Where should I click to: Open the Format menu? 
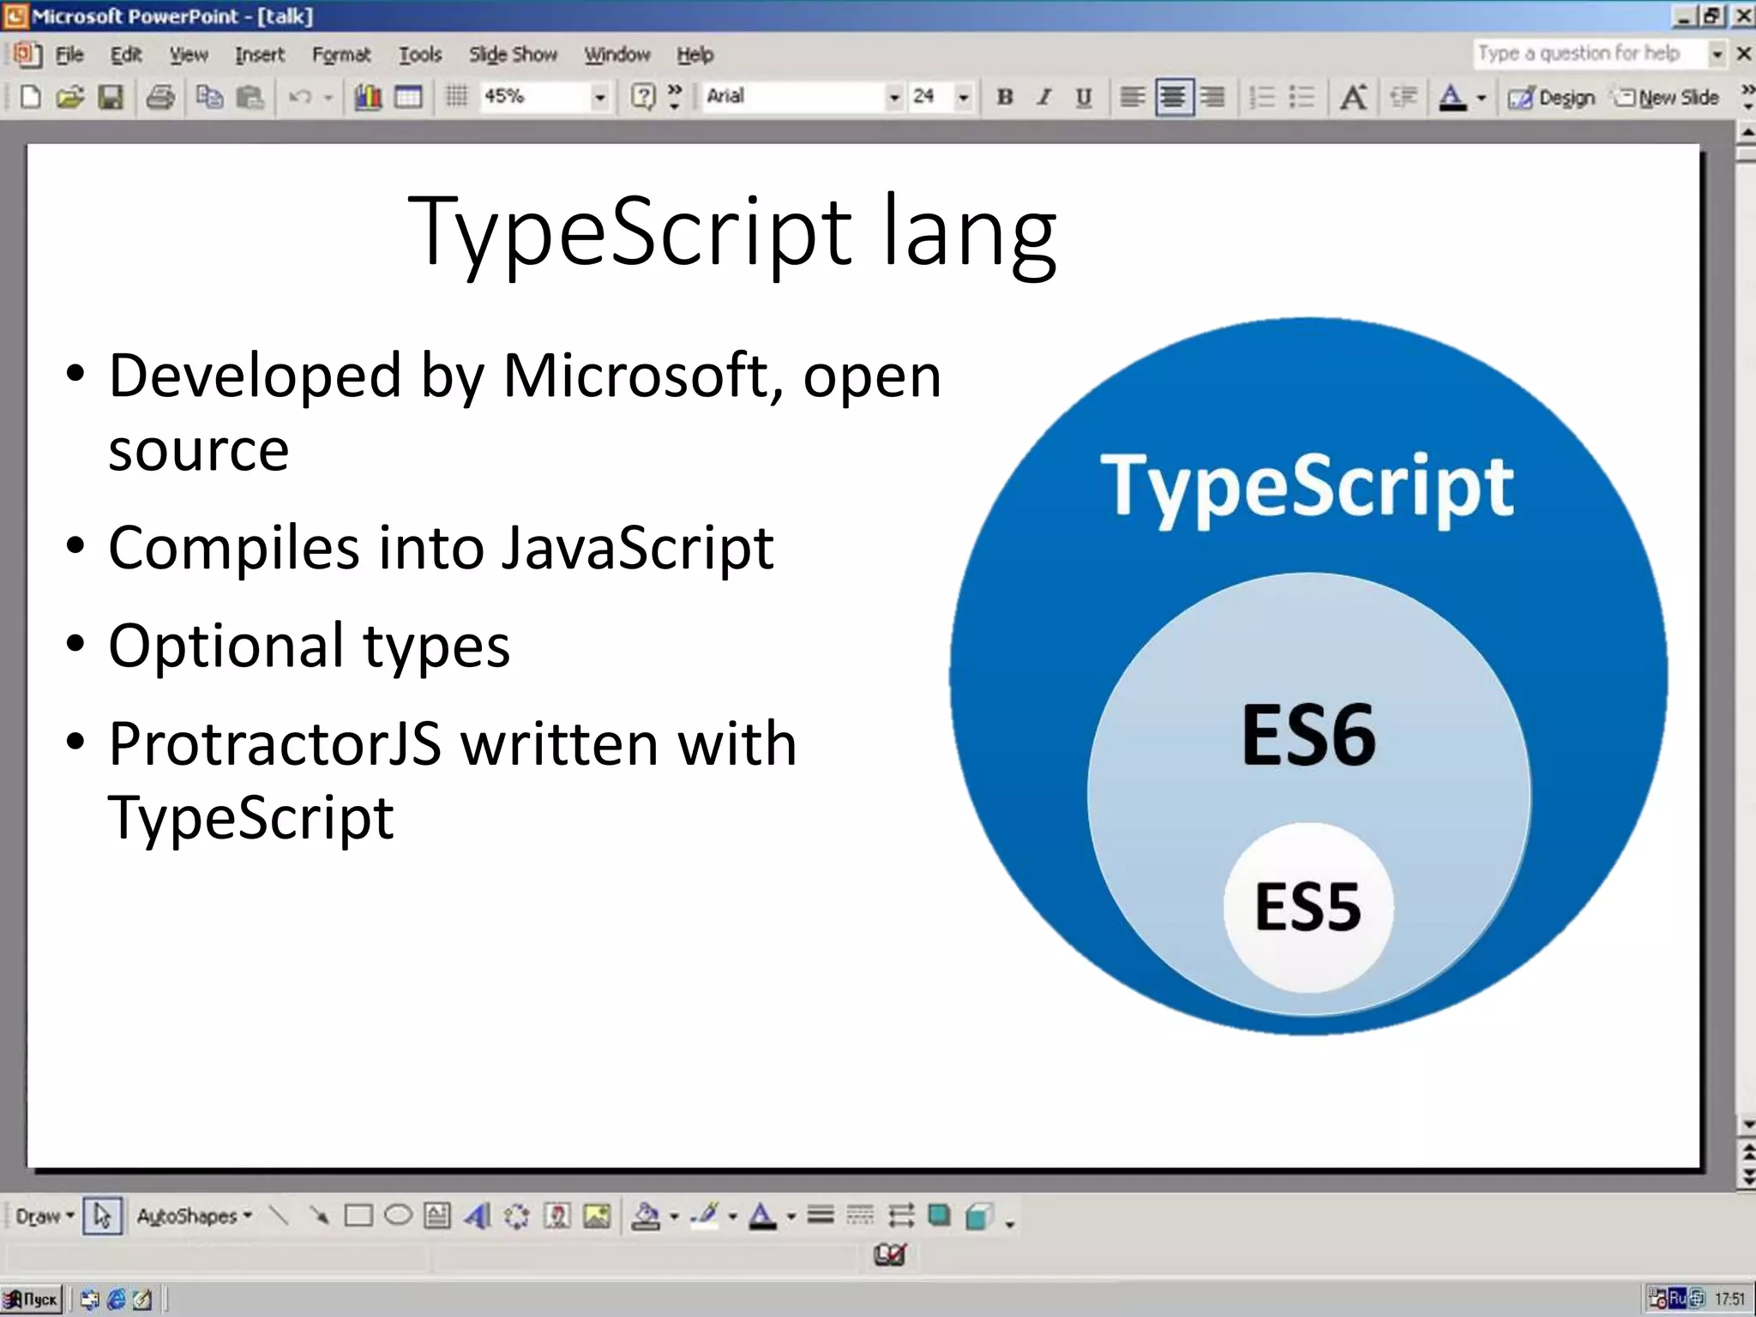coord(341,55)
